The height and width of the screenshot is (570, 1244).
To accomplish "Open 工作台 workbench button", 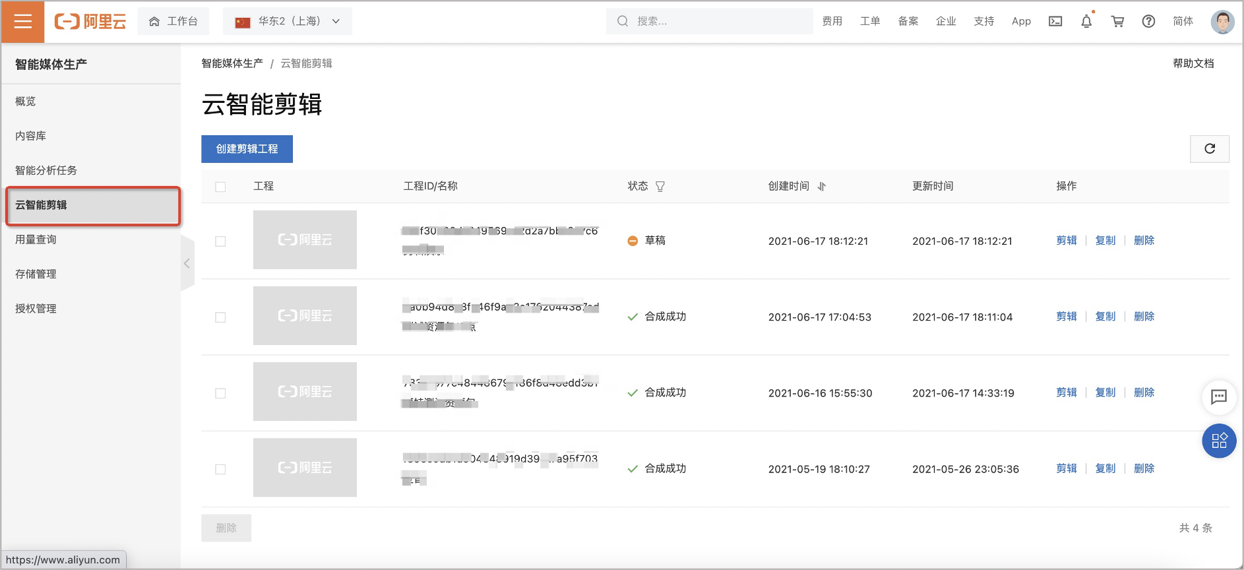I will tap(173, 21).
